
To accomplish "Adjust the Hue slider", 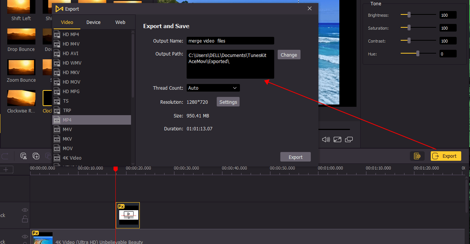I will 418,54.
